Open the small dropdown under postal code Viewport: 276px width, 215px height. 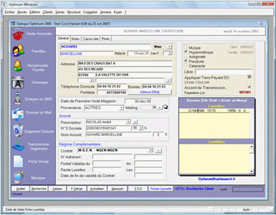pyautogui.click(x=92, y=80)
